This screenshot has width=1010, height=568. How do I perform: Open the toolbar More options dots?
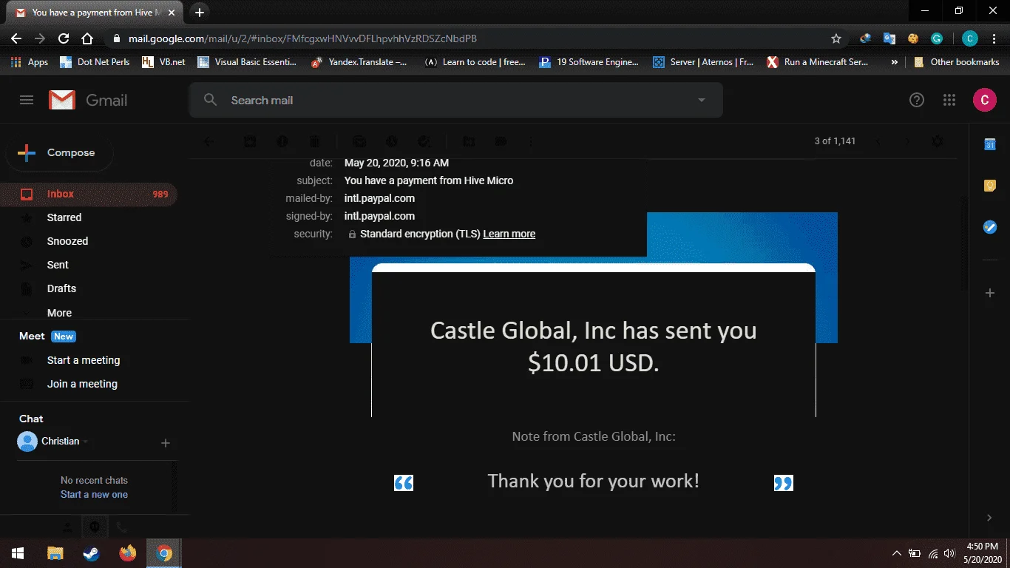pos(530,141)
